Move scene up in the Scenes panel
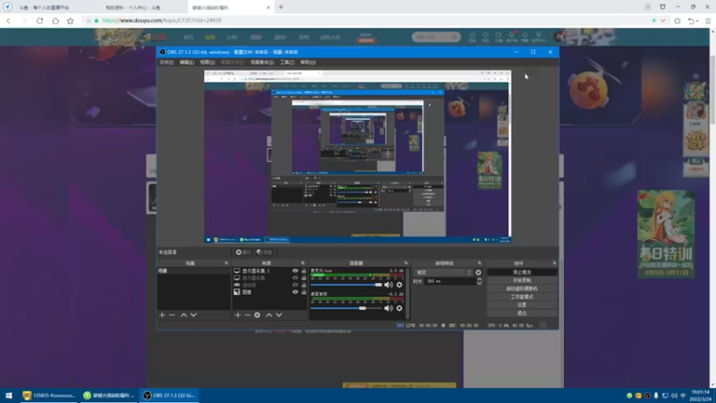 183,315
